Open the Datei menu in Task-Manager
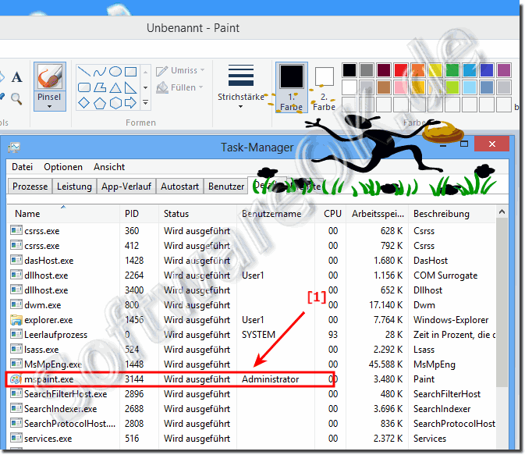 click(x=22, y=167)
